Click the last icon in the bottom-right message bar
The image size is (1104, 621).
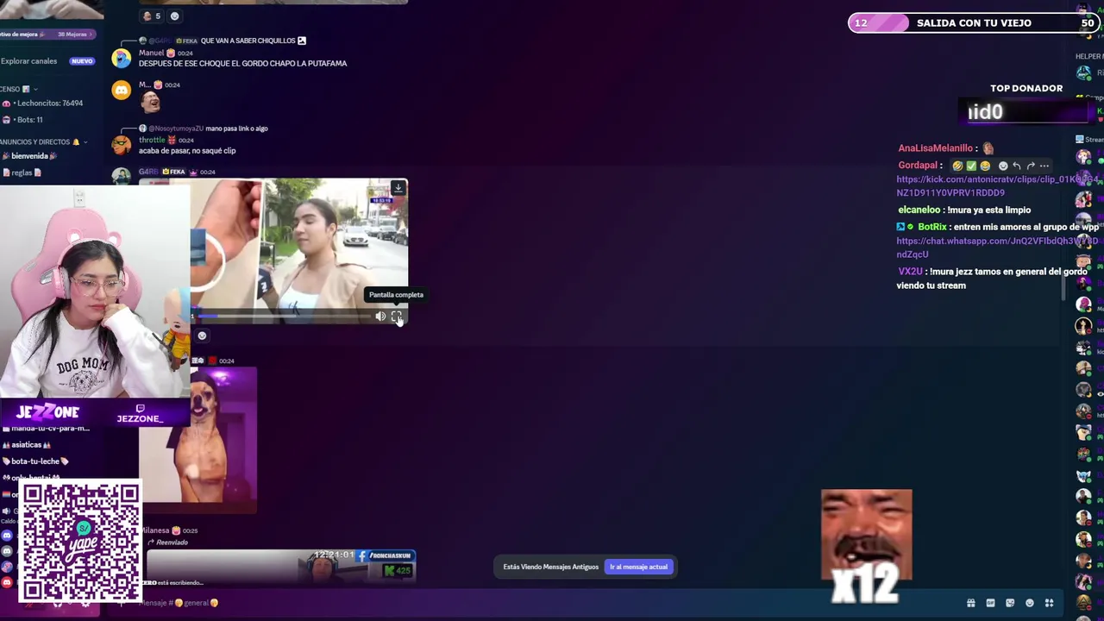click(1049, 603)
